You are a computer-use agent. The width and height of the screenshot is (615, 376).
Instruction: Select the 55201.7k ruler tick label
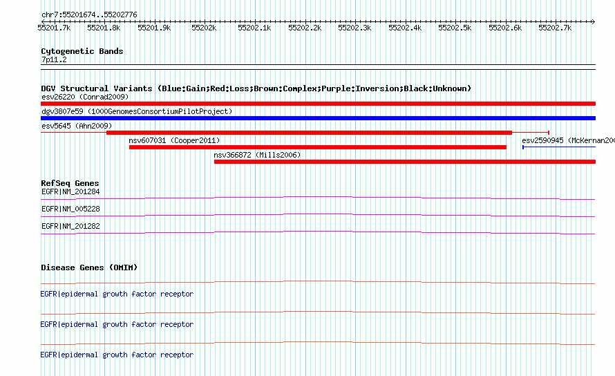click(x=54, y=28)
